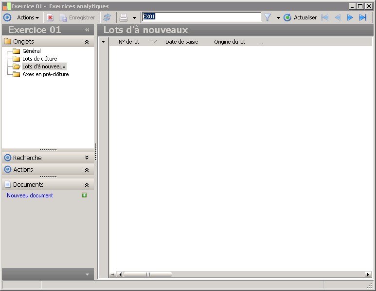Click the Axes en pré-clôture folder icon
This screenshot has height=291, width=376.
click(x=17, y=74)
